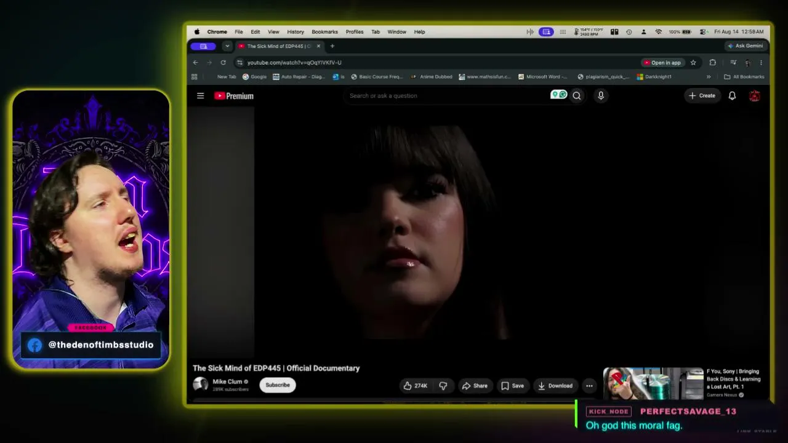Open Control Center in the menu bar

703,32
